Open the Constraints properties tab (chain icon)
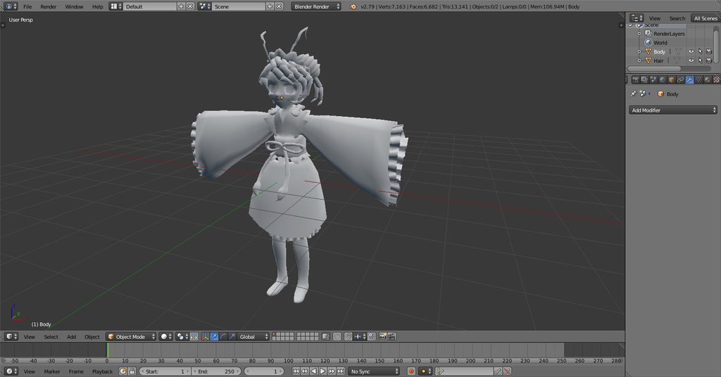Viewport: 721px width, 377px height. tap(681, 80)
